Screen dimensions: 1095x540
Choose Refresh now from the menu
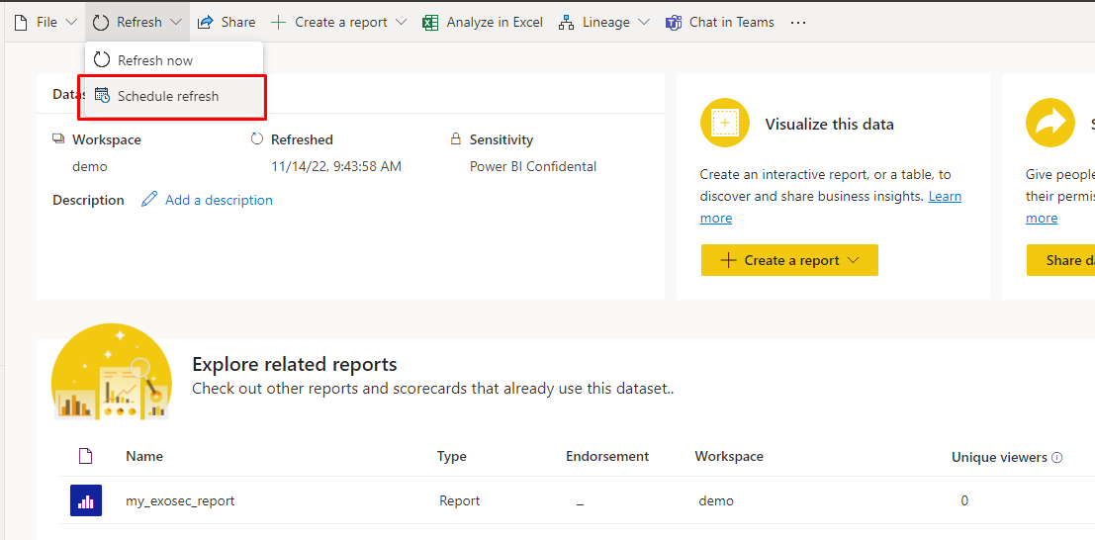coord(155,60)
